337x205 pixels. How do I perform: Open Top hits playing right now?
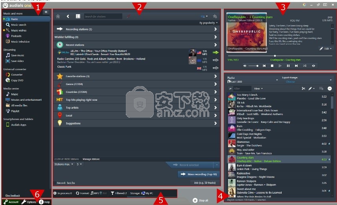point(136,100)
